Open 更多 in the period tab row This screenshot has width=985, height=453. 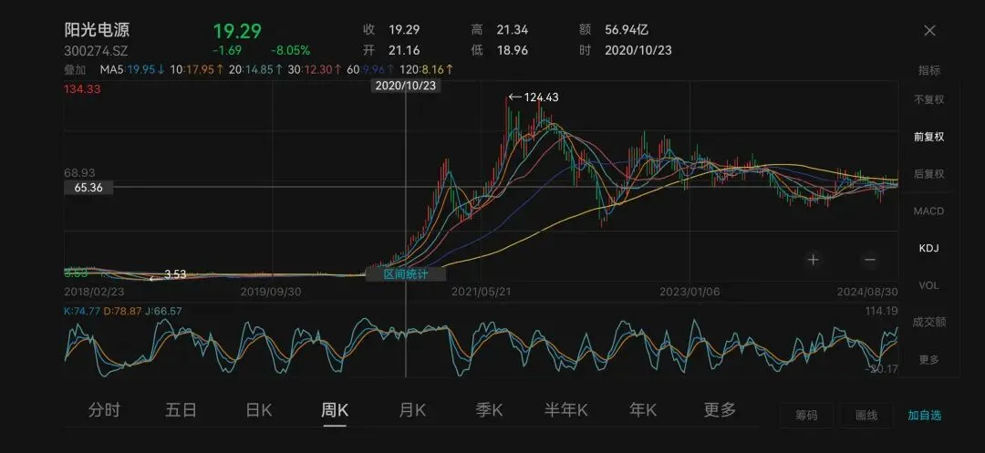tap(720, 410)
